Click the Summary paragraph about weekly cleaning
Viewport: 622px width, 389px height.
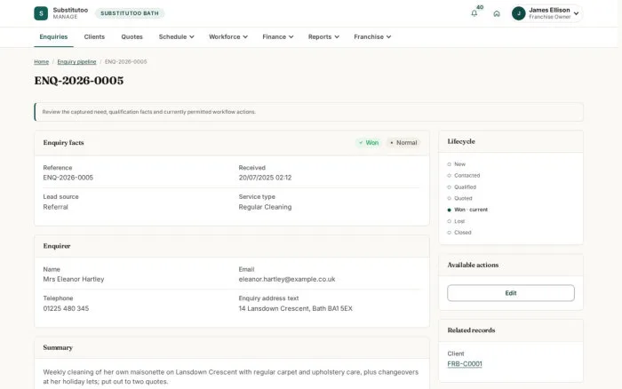coord(230,377)
